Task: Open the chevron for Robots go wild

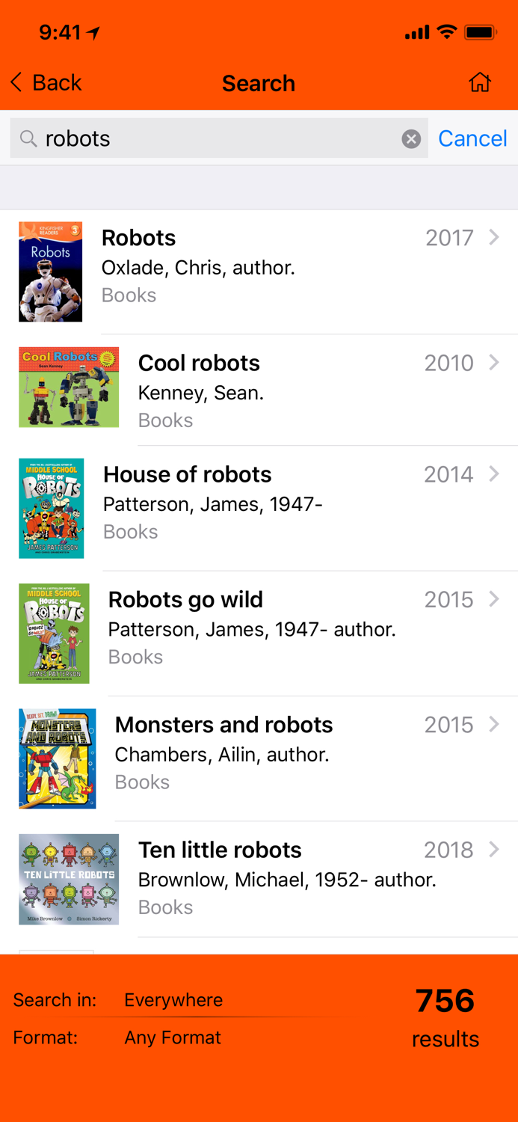Action: point(496,599)
